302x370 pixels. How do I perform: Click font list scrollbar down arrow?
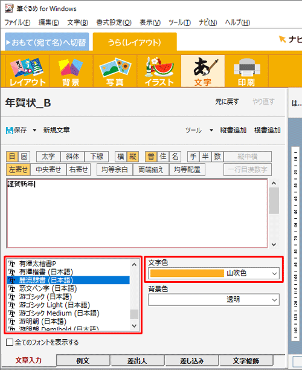(x=134, y=326)
